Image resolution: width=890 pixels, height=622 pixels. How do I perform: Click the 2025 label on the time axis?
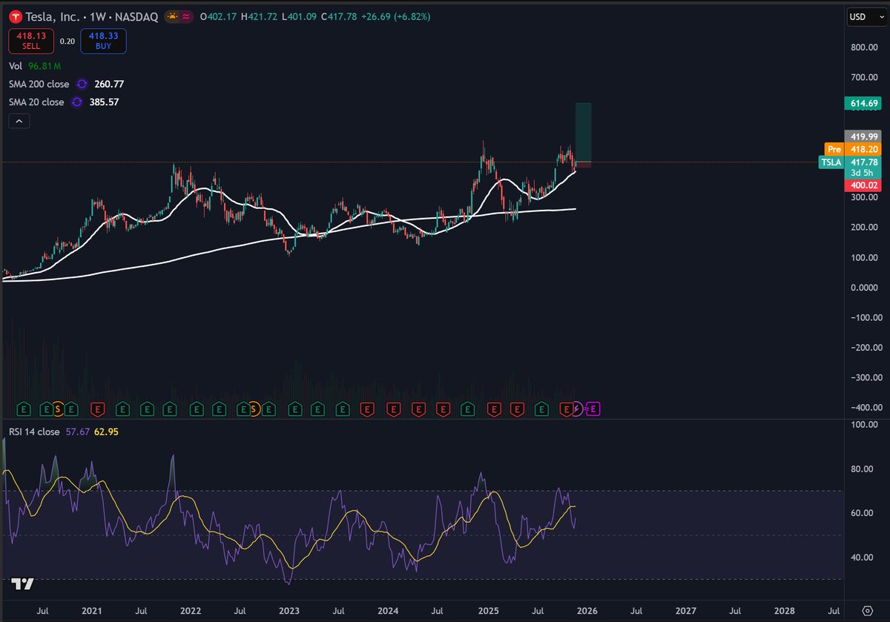pos(488,611)
